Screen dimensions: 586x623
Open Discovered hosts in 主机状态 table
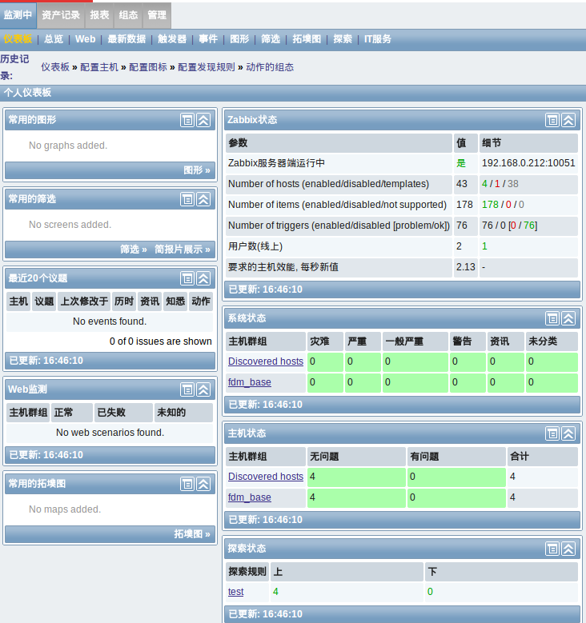(266, 477)
